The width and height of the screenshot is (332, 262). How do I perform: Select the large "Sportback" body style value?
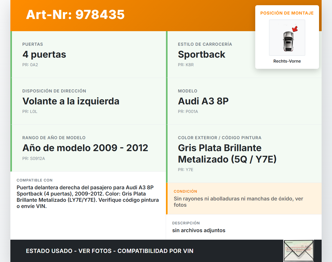[202, 55]
